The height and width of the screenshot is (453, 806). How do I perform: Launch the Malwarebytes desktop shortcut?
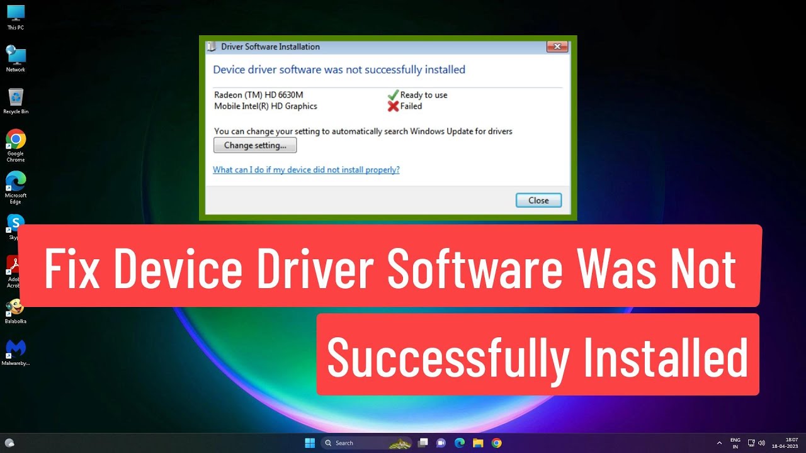(16, 353)
